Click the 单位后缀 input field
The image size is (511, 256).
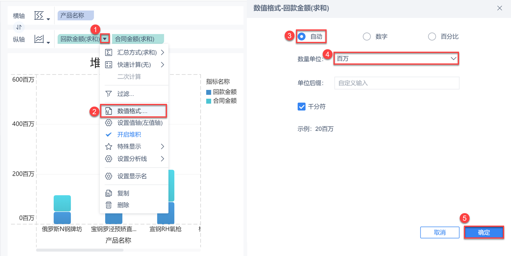[x=397, y=83]
